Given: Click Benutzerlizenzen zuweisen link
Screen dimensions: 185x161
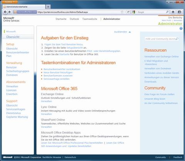Looking at the screenshot, I should [x=58, y=75].
